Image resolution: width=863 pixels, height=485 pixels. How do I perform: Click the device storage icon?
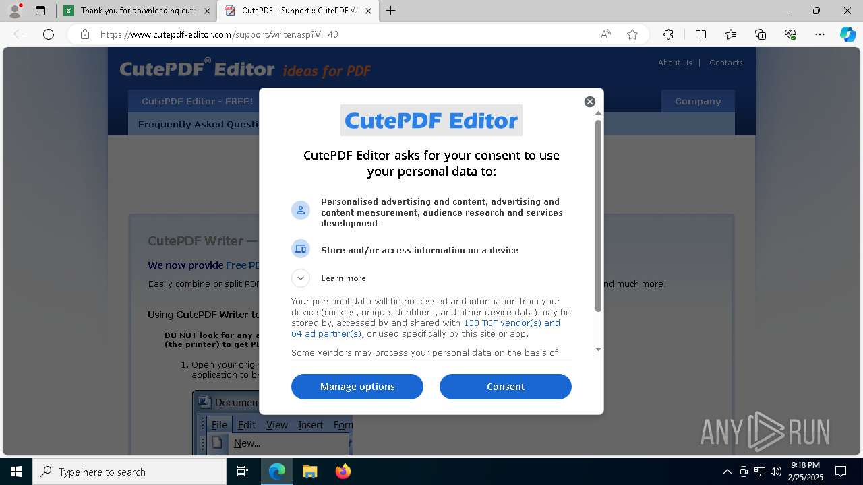click(x=301, y=249)
